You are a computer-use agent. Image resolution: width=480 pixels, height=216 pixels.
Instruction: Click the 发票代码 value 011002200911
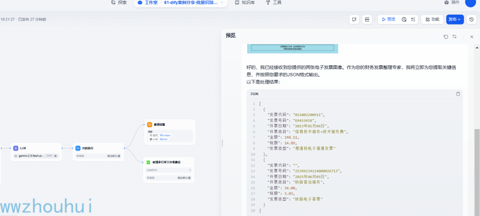coord(308,115)
